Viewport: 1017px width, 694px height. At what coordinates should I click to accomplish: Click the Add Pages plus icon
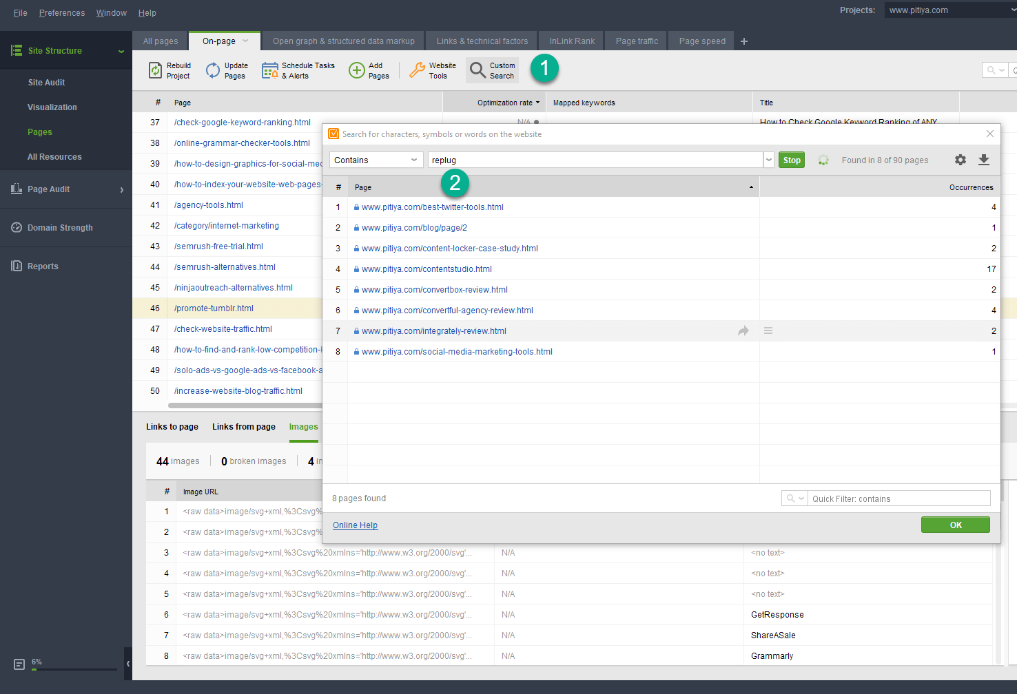(x=356, y=70)
